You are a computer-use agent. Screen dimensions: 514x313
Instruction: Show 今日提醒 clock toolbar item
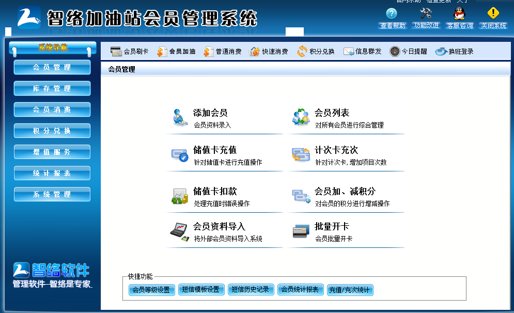pos(409,52)
